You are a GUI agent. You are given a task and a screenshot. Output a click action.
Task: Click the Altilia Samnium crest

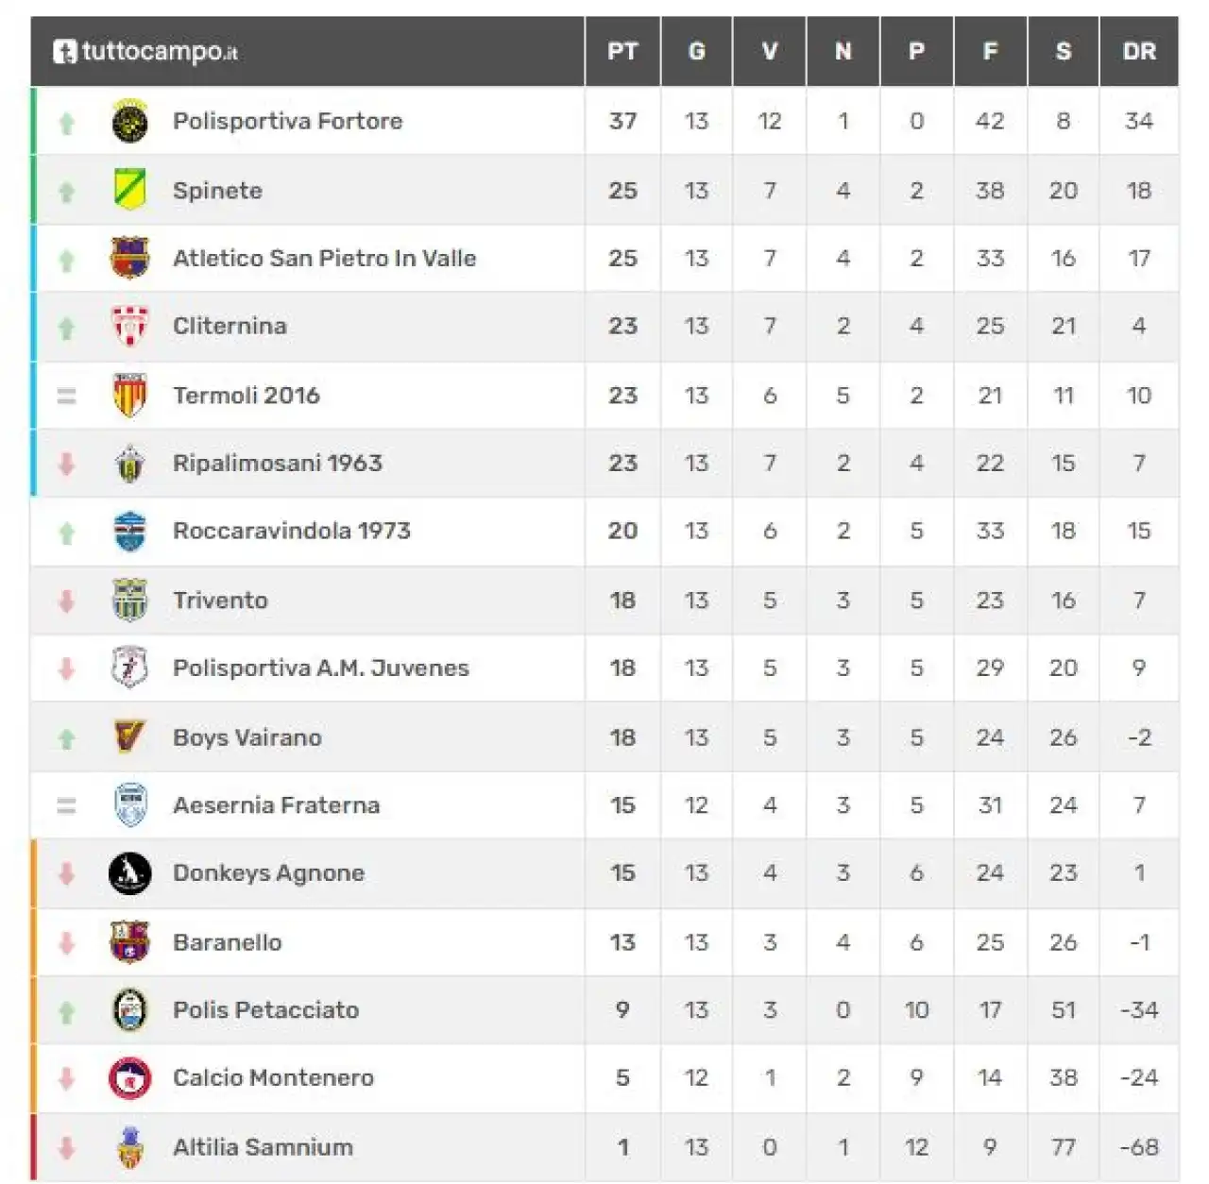(129, 1147)
